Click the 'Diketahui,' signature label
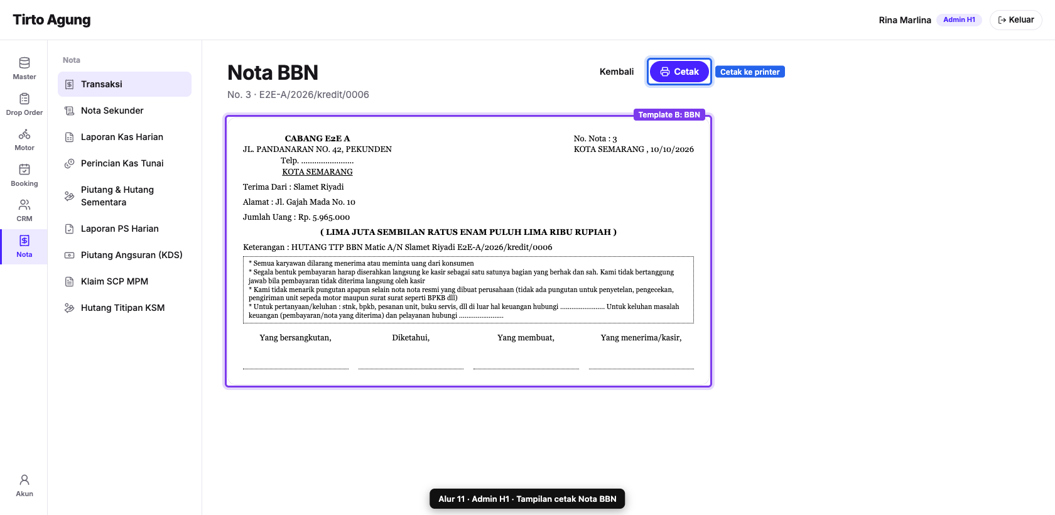This screenshot has width=1055, height=515. [411, 338]
